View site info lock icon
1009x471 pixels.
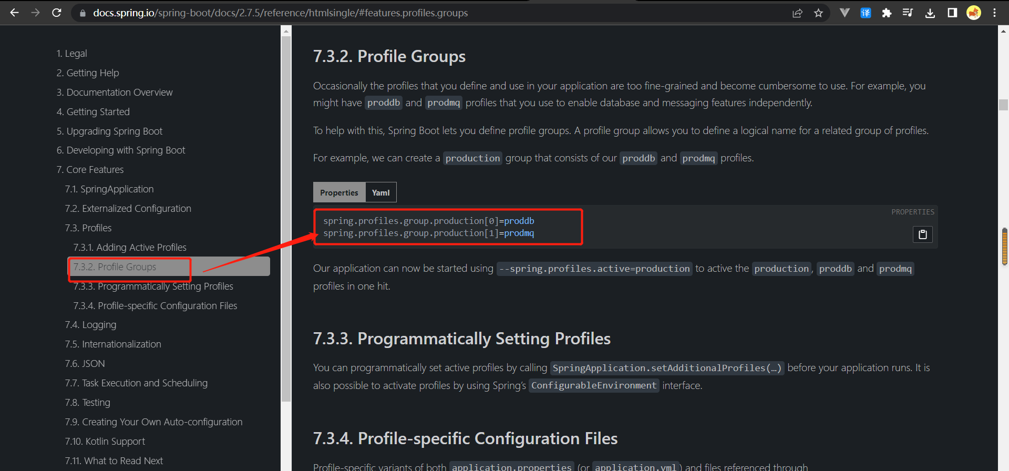tap(83, 13)
